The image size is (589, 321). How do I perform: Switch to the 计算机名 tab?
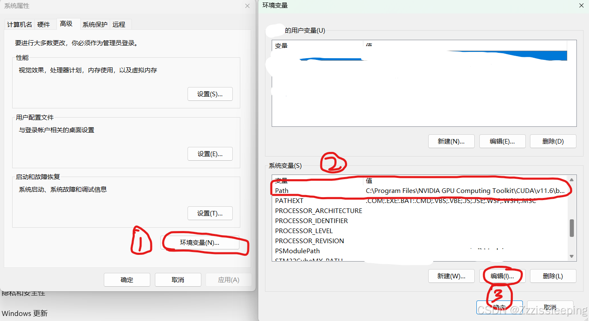pyautogui.click(x=19, y=24)
